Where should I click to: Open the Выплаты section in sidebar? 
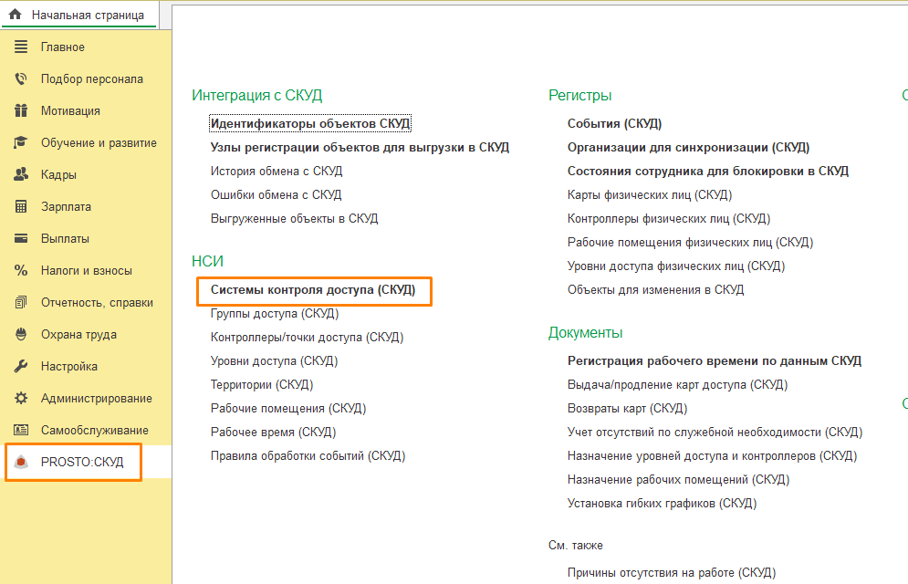(65, 238)
